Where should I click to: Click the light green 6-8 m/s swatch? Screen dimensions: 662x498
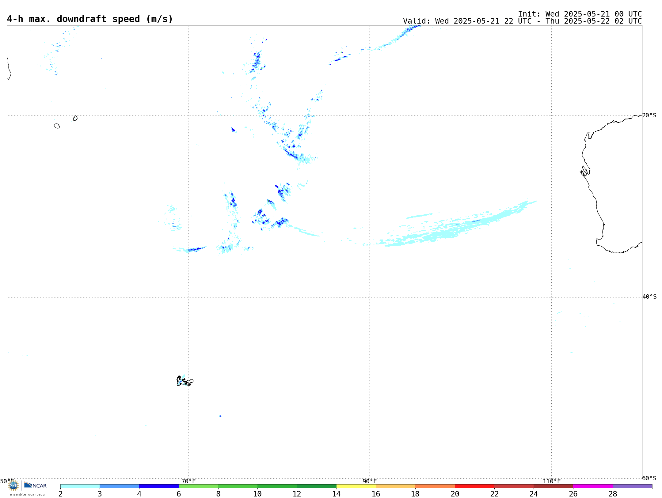(199, 486)
